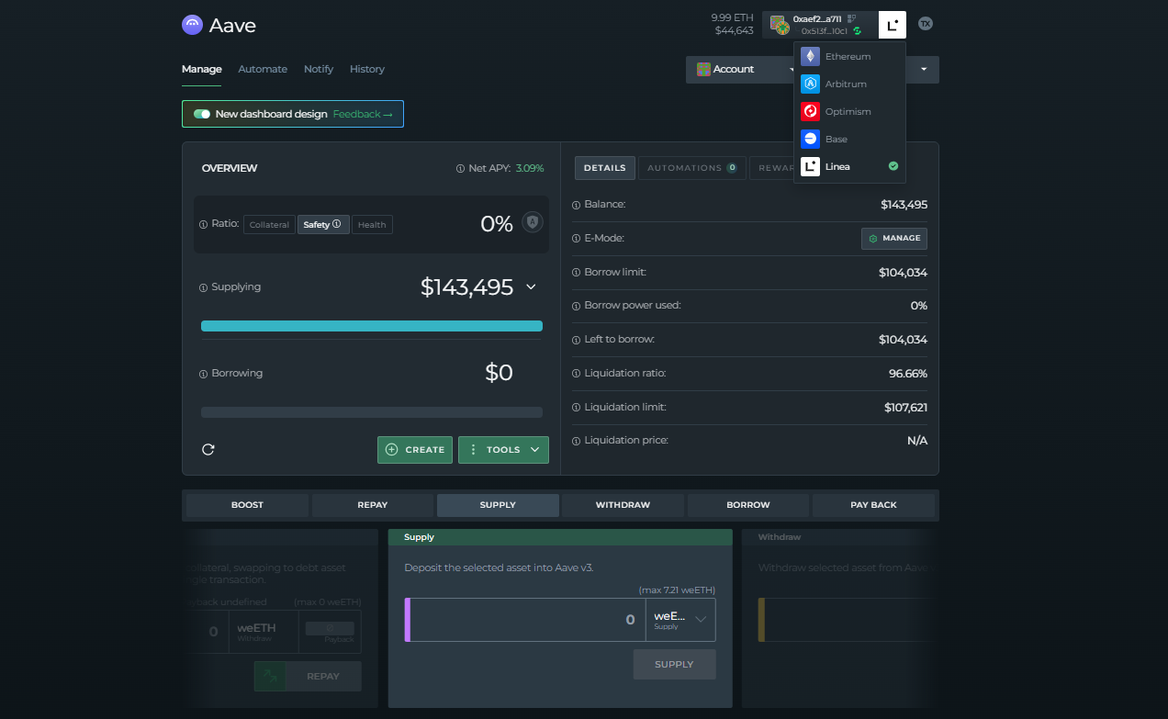Click info icon beside Borrowing

[203, 375]
